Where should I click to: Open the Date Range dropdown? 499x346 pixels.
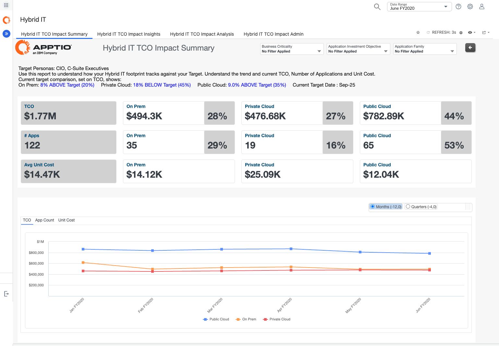[x=419, y=7]
